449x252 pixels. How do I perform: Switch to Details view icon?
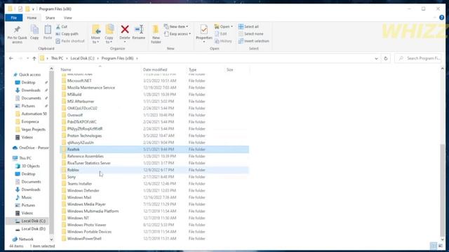point(434,246)
